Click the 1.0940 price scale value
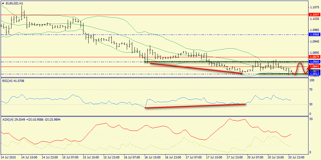This screenshot has height=160, width=321. pos(314,42)
